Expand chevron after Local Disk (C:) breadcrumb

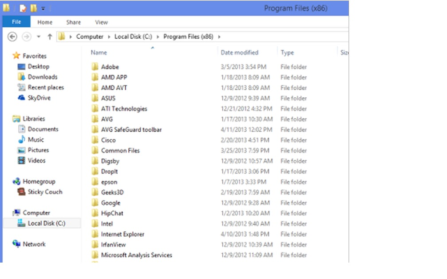(158, 37)
